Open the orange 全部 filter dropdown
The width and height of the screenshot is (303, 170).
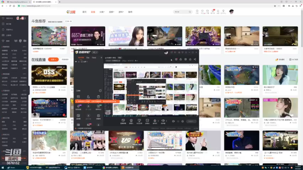pos(53,60)
